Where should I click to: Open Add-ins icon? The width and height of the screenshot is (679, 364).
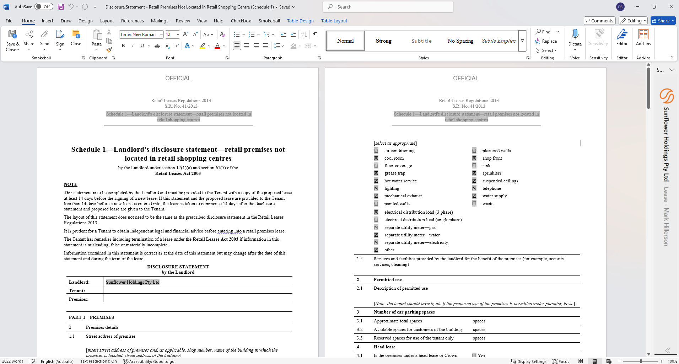(643, 34)
